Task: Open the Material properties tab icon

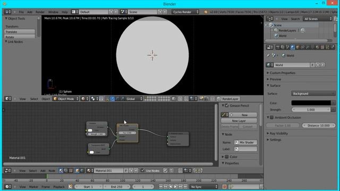Action: (318, 47)
